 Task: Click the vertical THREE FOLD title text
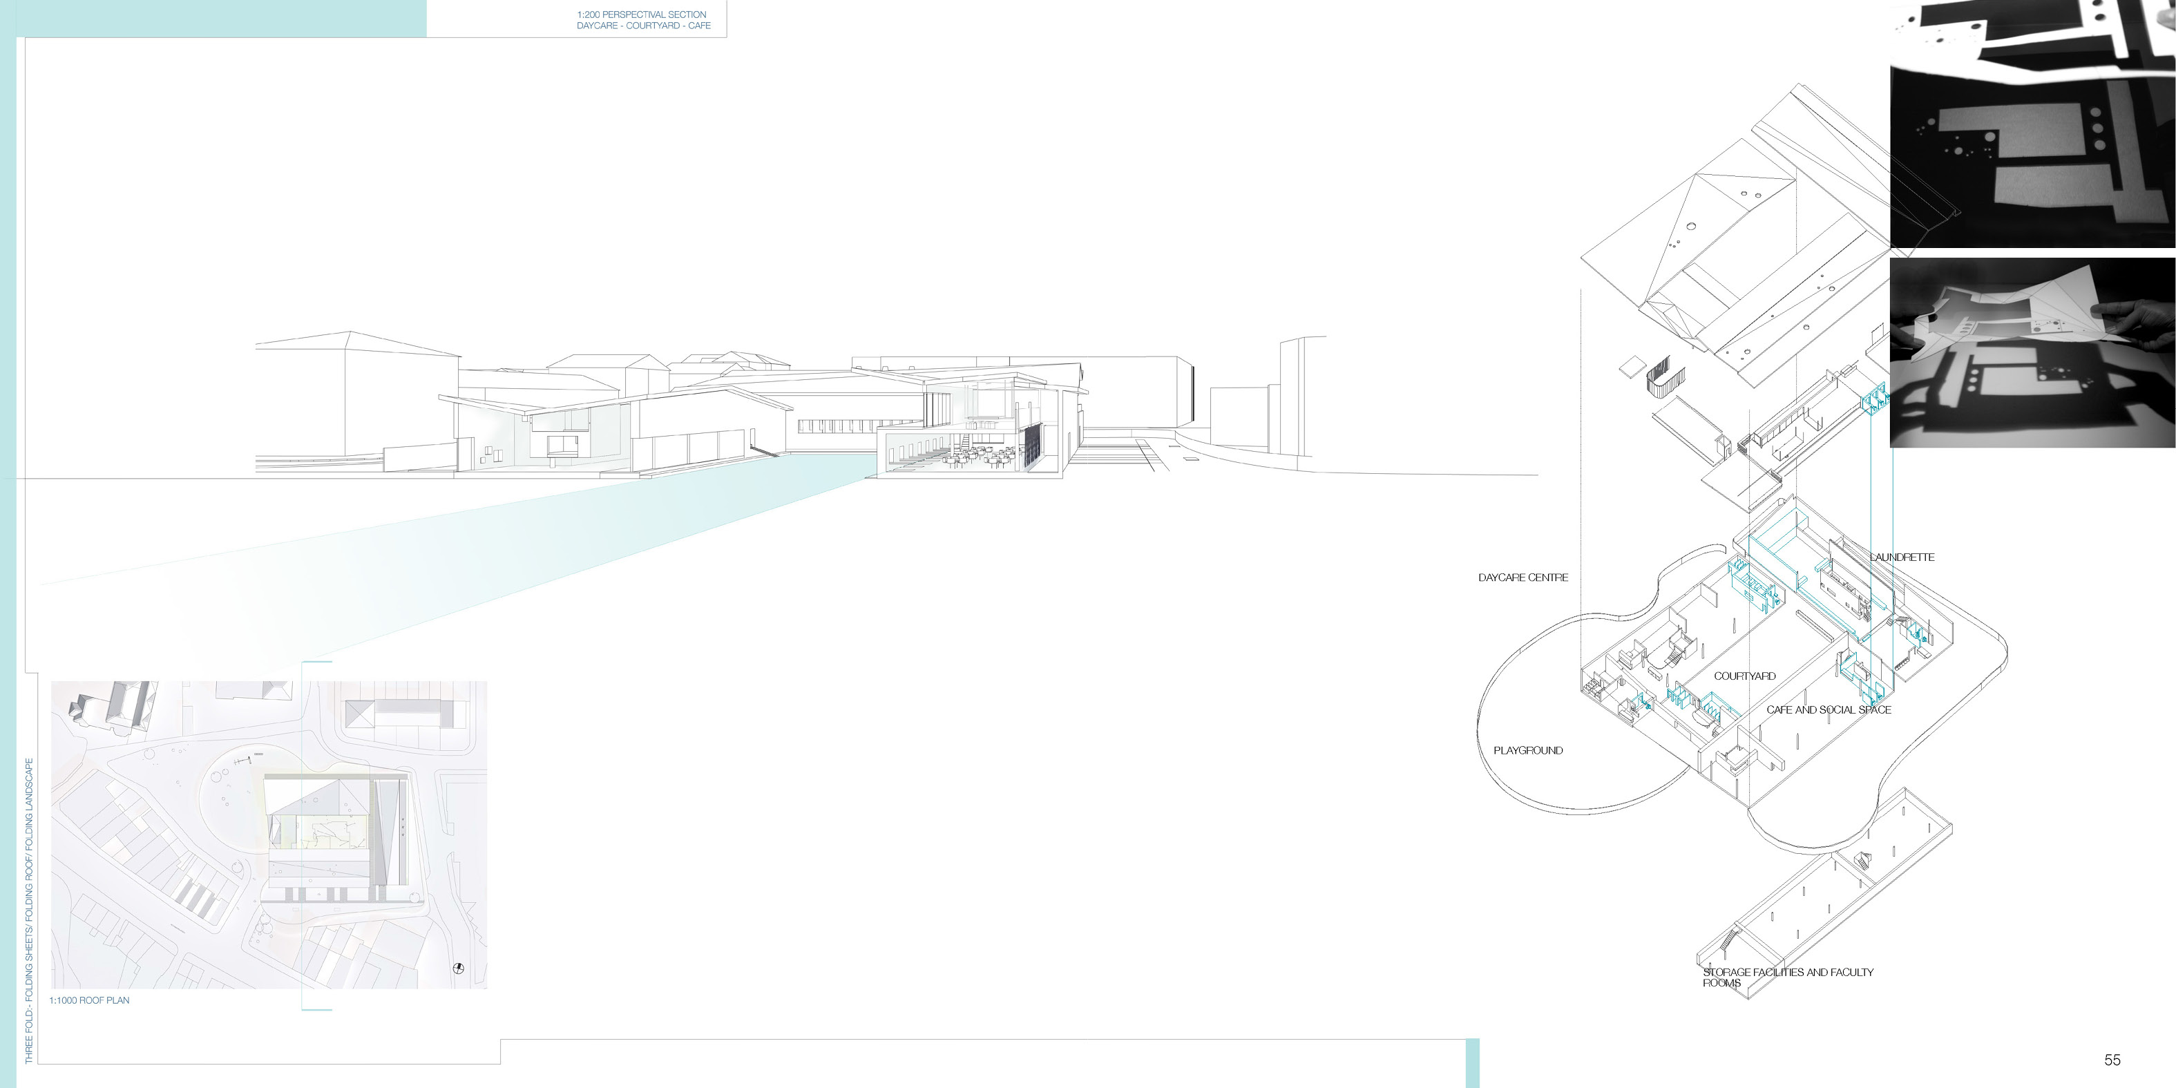click(x=30, y=910)
